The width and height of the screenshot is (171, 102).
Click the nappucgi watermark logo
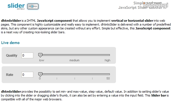click(156, 5)
